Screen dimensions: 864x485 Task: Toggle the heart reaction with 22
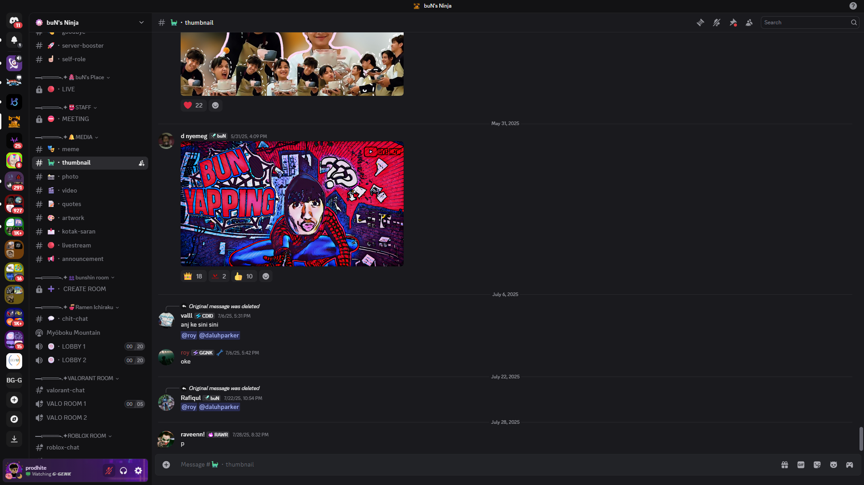click(x=194, y=105)
